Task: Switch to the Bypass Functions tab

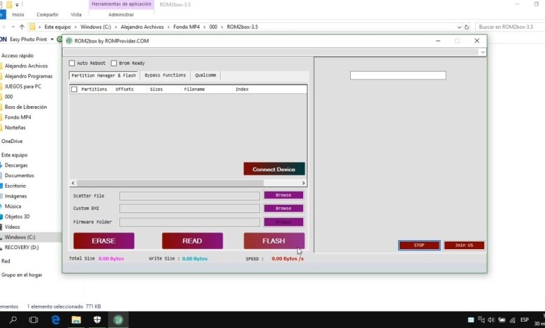Action: [165, 75]
